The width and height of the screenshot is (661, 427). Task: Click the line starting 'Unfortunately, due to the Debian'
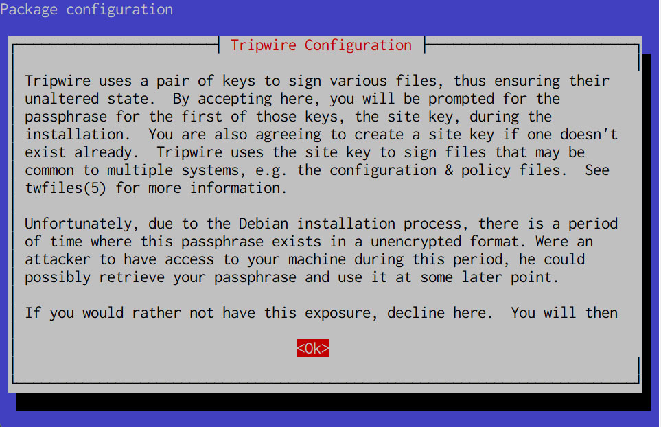[x=321, y=223]
